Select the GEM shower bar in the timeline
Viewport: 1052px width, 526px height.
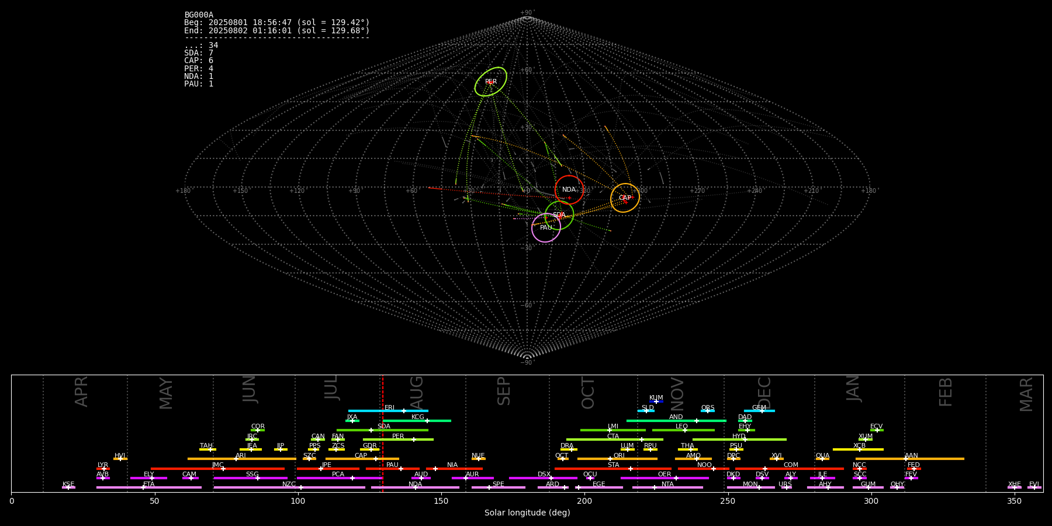[x=759, y=411]
